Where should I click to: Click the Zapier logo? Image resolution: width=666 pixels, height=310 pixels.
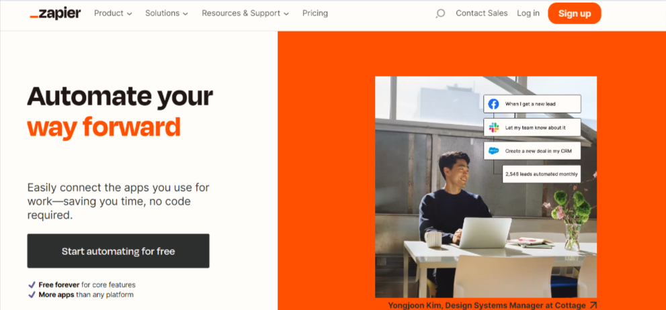[x=55, y=13]
